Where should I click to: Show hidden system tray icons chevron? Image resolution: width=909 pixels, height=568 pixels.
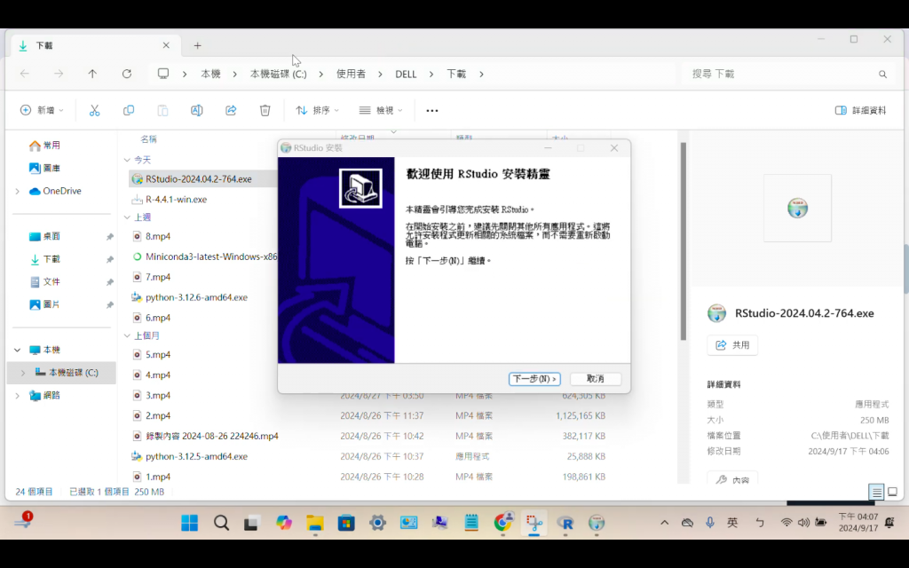click(664, 523)
